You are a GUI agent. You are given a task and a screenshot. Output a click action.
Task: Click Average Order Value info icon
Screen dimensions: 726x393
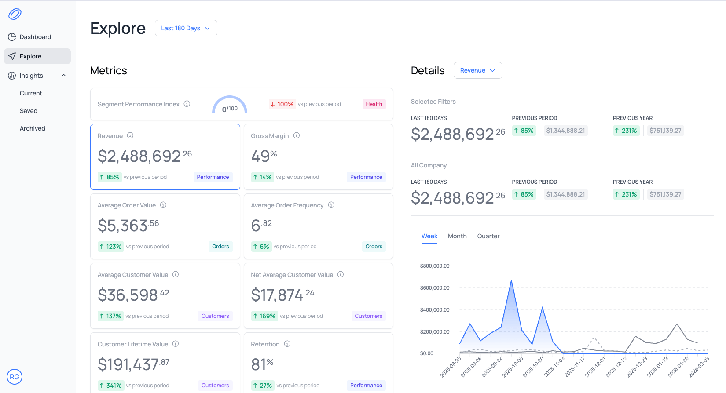(163, 205)
